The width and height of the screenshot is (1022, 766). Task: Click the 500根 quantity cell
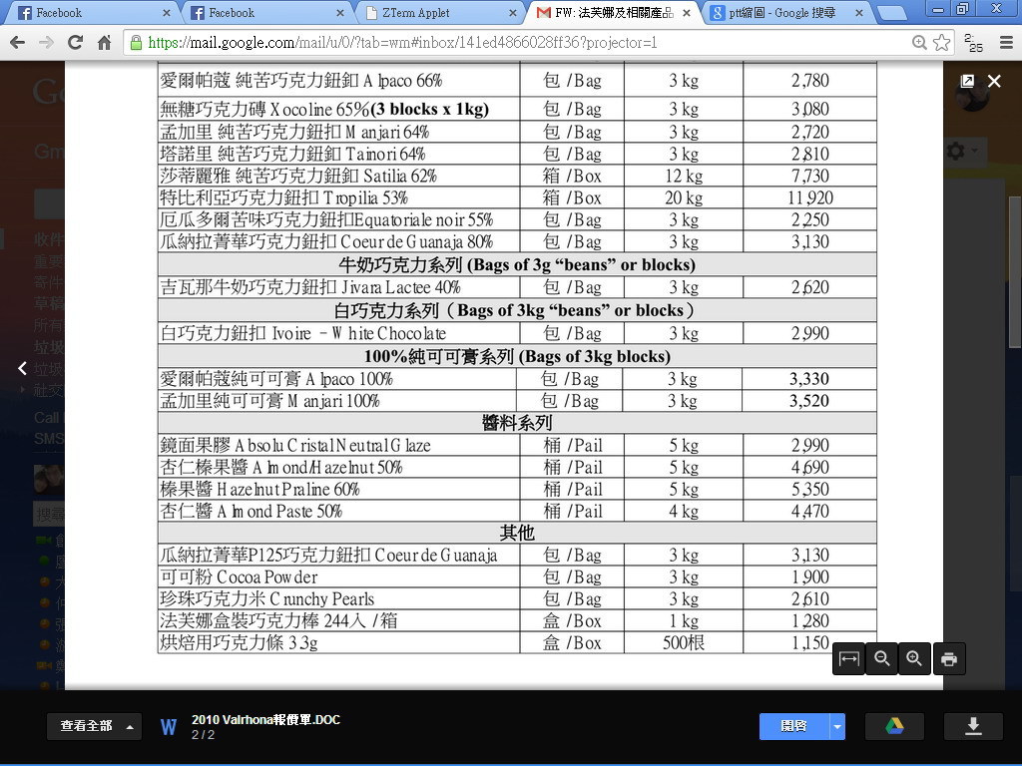pos(684,643)
